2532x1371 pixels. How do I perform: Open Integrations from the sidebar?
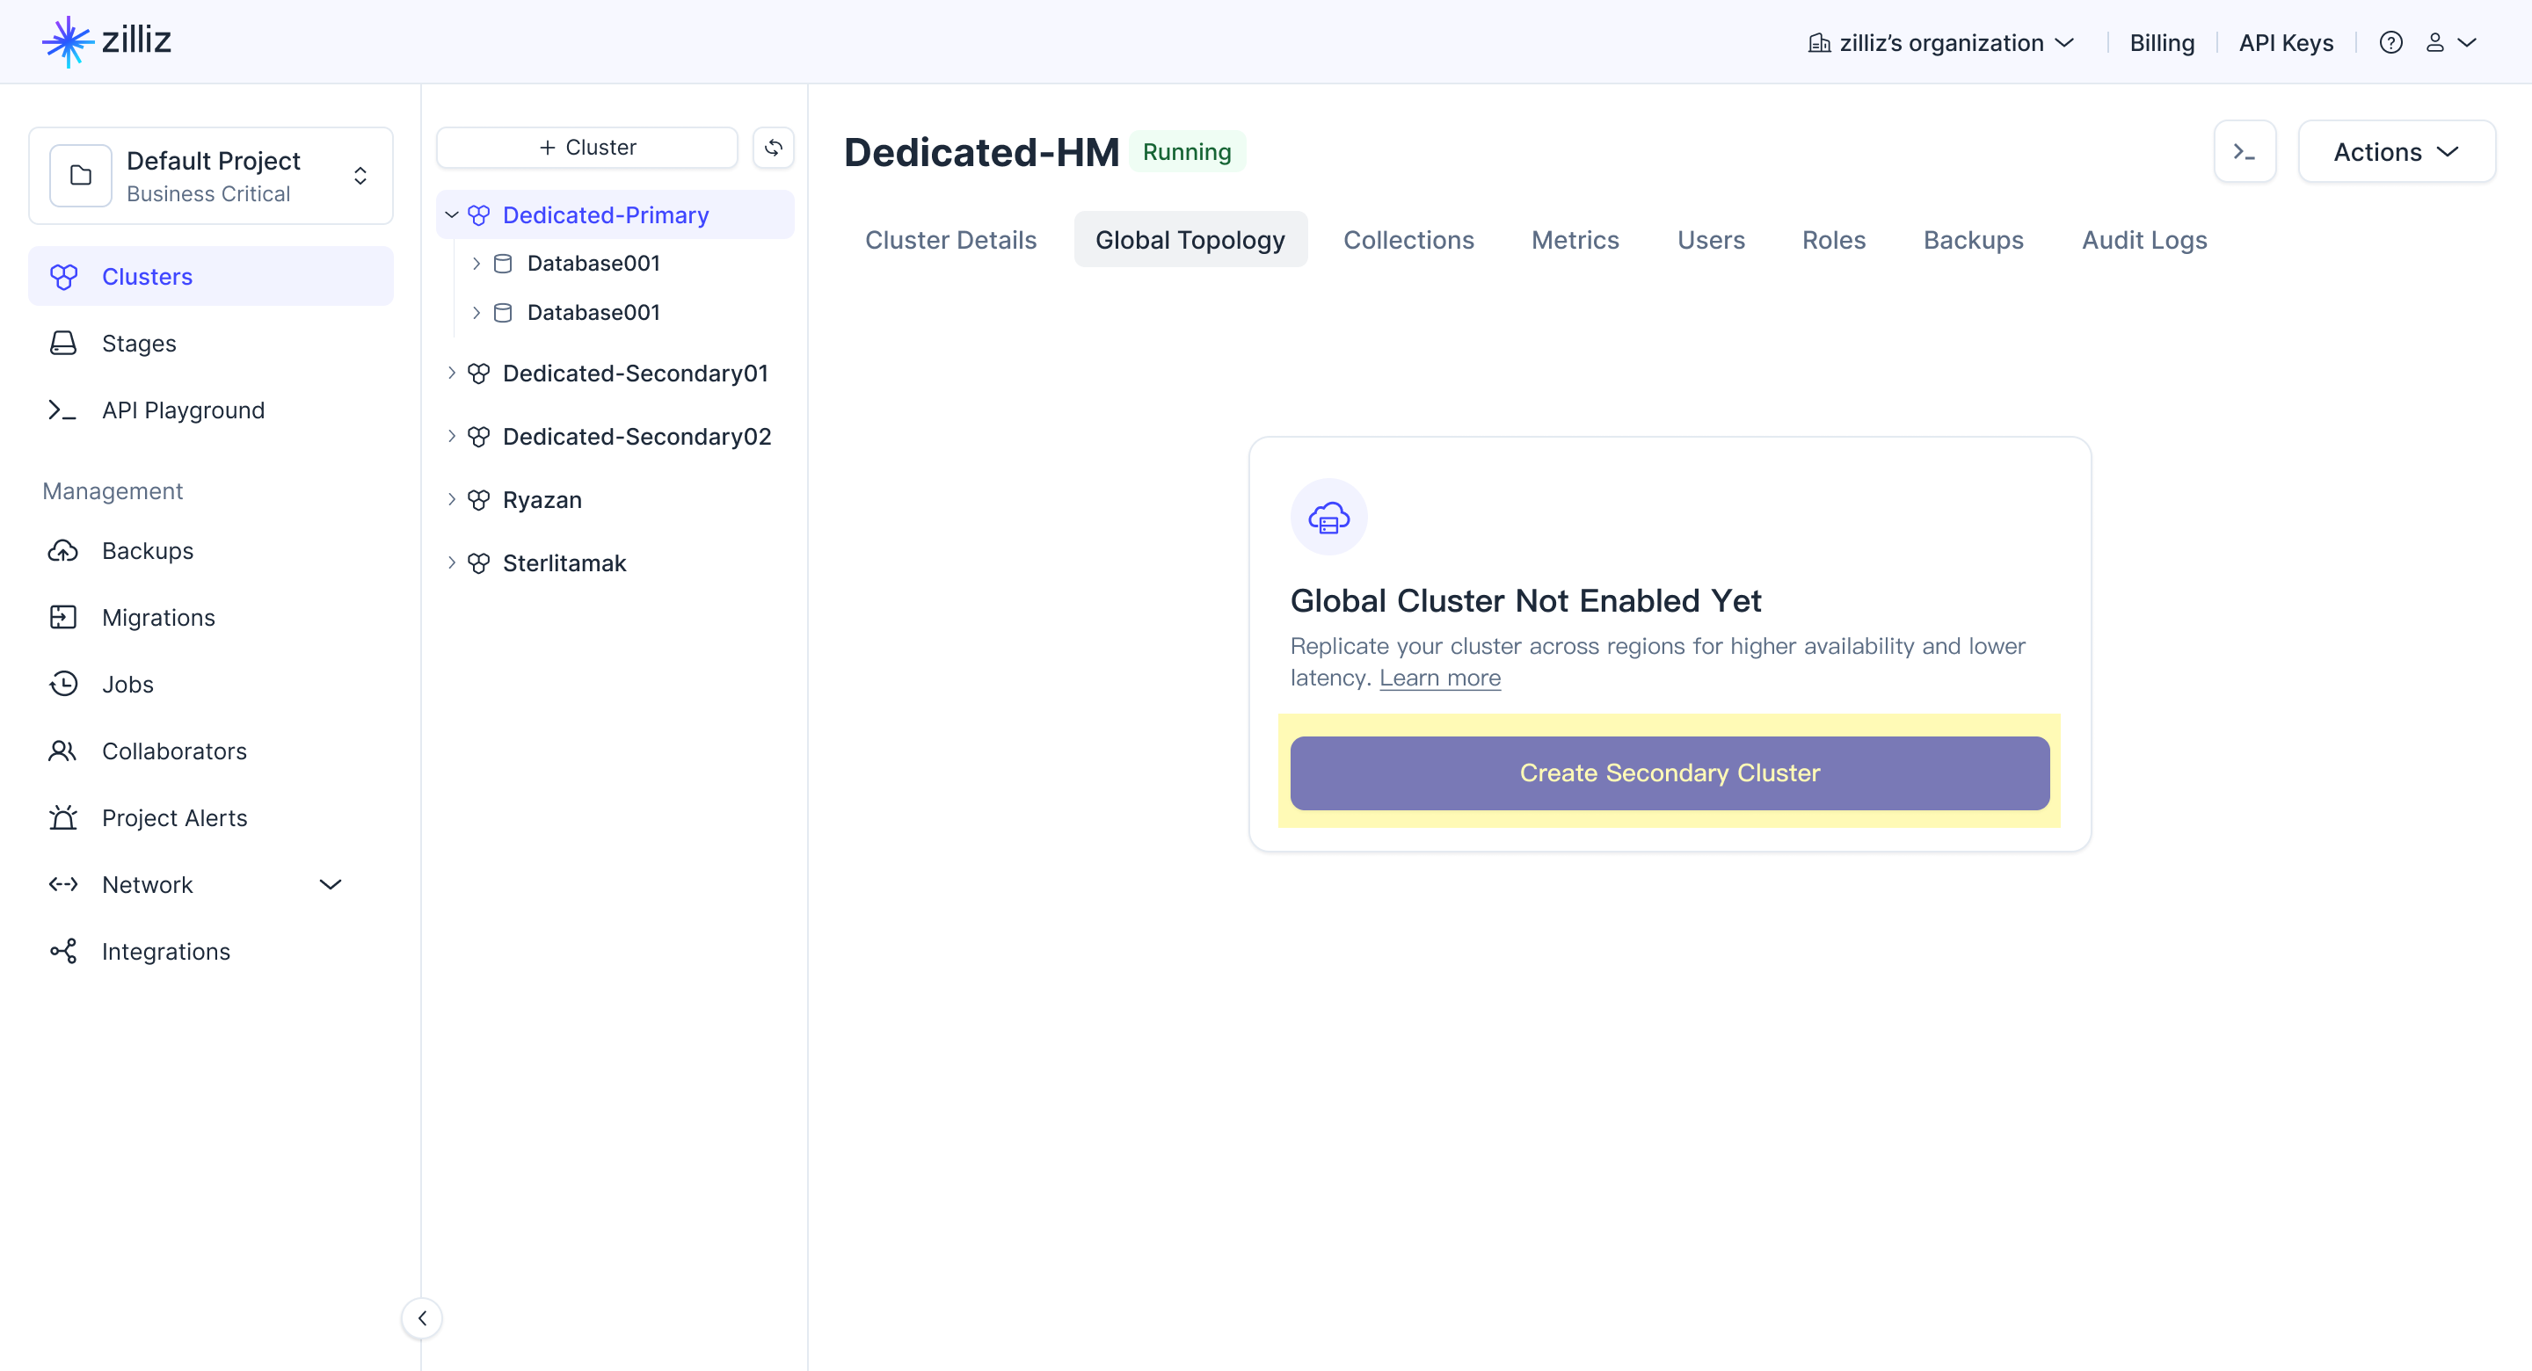click(x=165, y=951)
